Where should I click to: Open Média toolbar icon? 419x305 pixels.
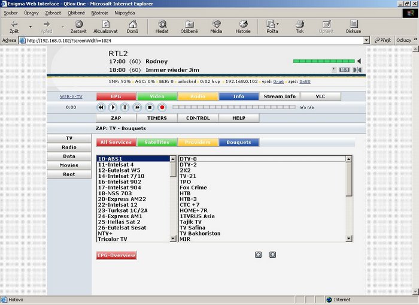(216, 24)
